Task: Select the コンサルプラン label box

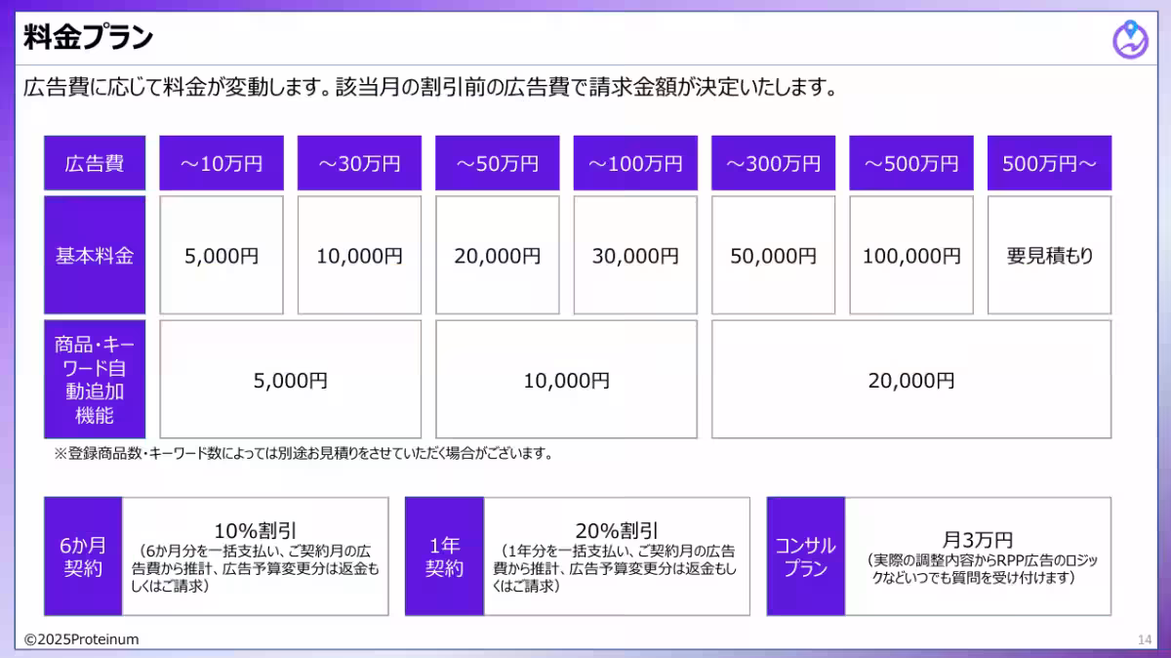Action: tap(805, 556)
